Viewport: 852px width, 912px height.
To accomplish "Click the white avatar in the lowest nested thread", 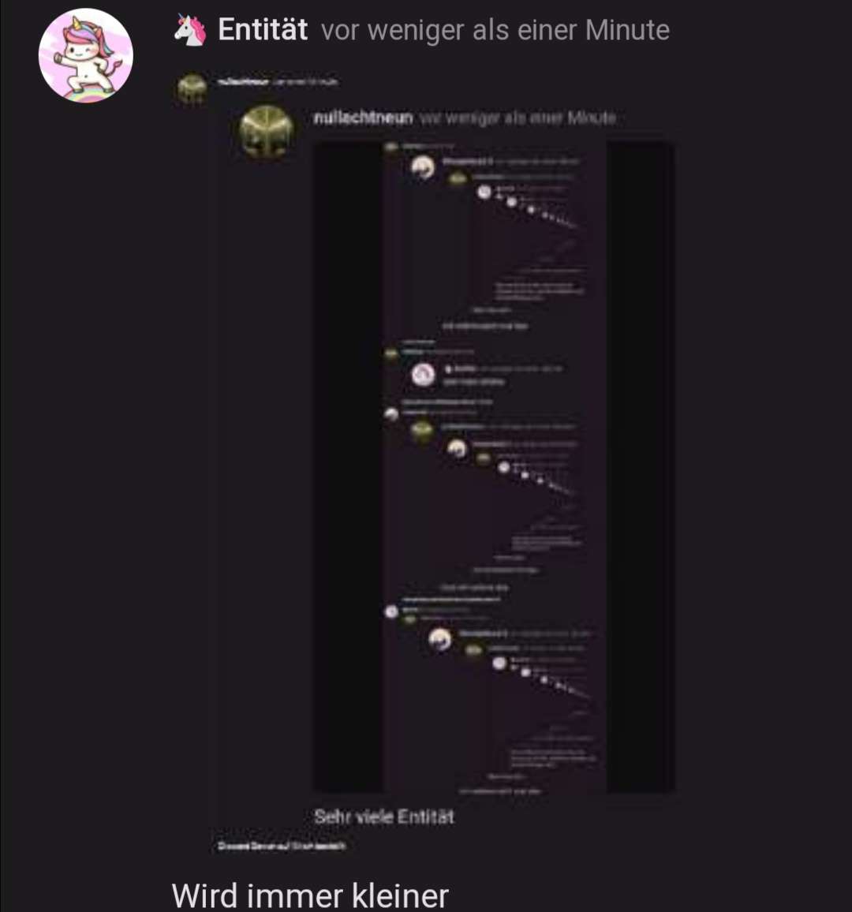I will [x=440, y=639].
